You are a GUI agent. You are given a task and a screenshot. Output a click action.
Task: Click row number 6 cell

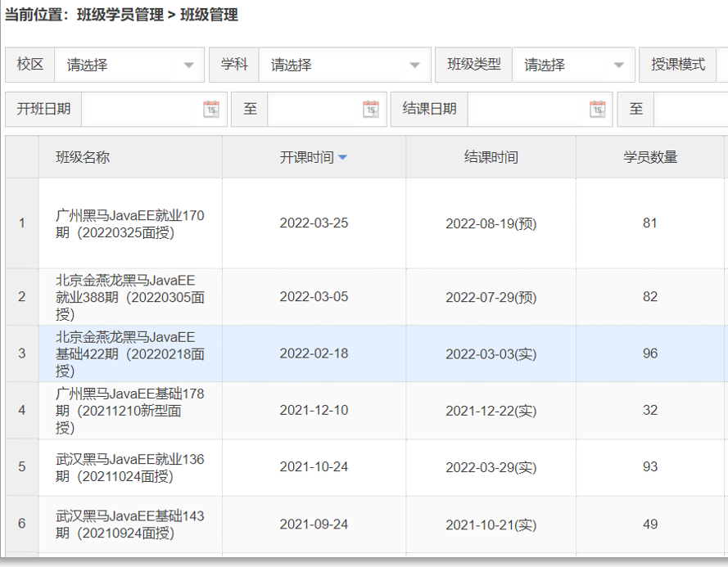click(22, 524)
